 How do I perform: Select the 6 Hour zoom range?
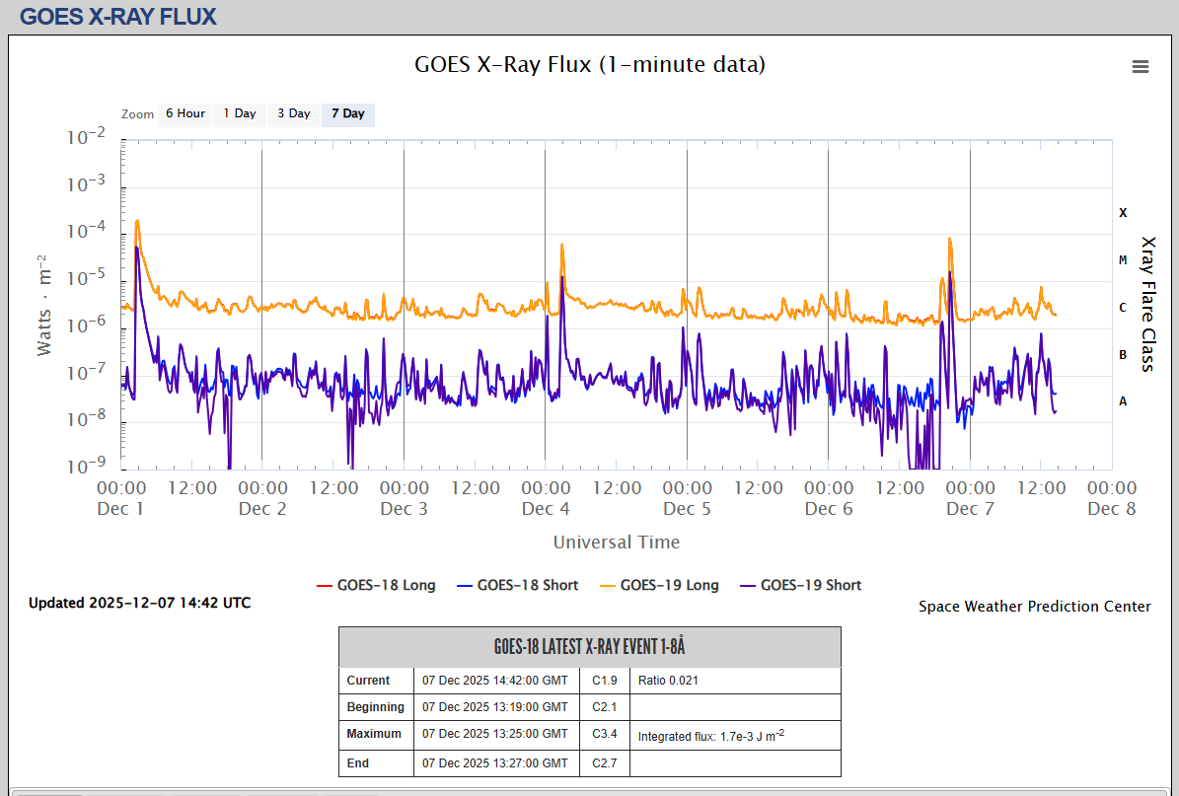point(184,114)
